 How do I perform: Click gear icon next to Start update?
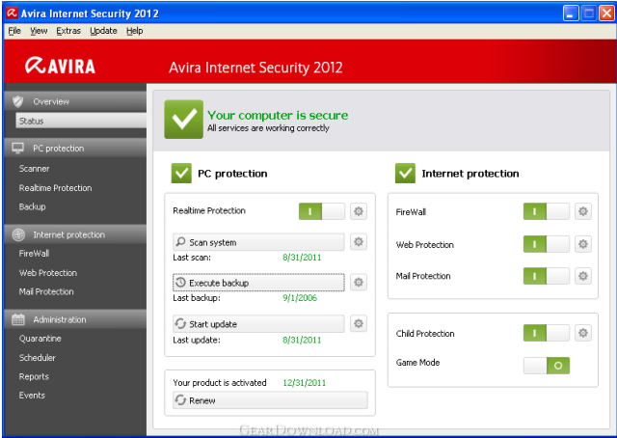[358, 324]
